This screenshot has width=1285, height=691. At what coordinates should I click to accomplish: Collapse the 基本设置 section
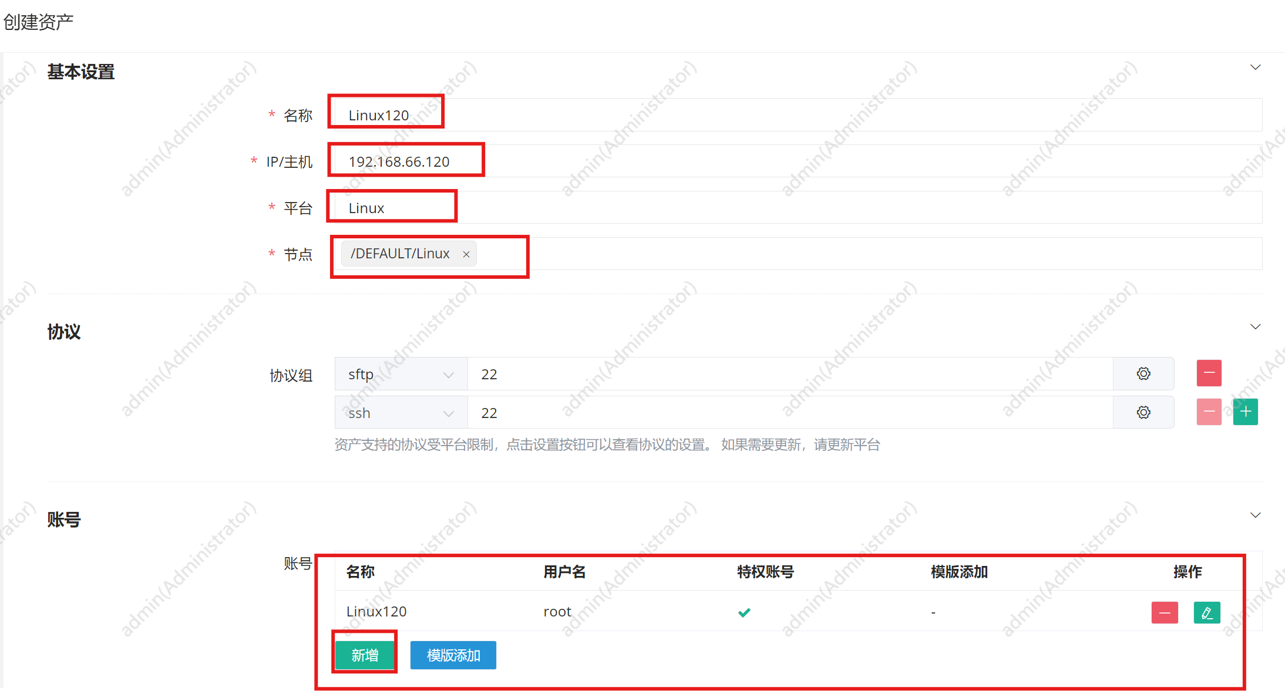[1255, 68]
